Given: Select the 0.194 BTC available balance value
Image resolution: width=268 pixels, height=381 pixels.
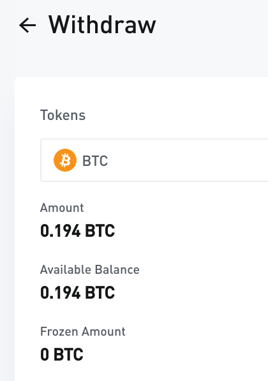Looking at the screenshot, I should pos(77,292).
